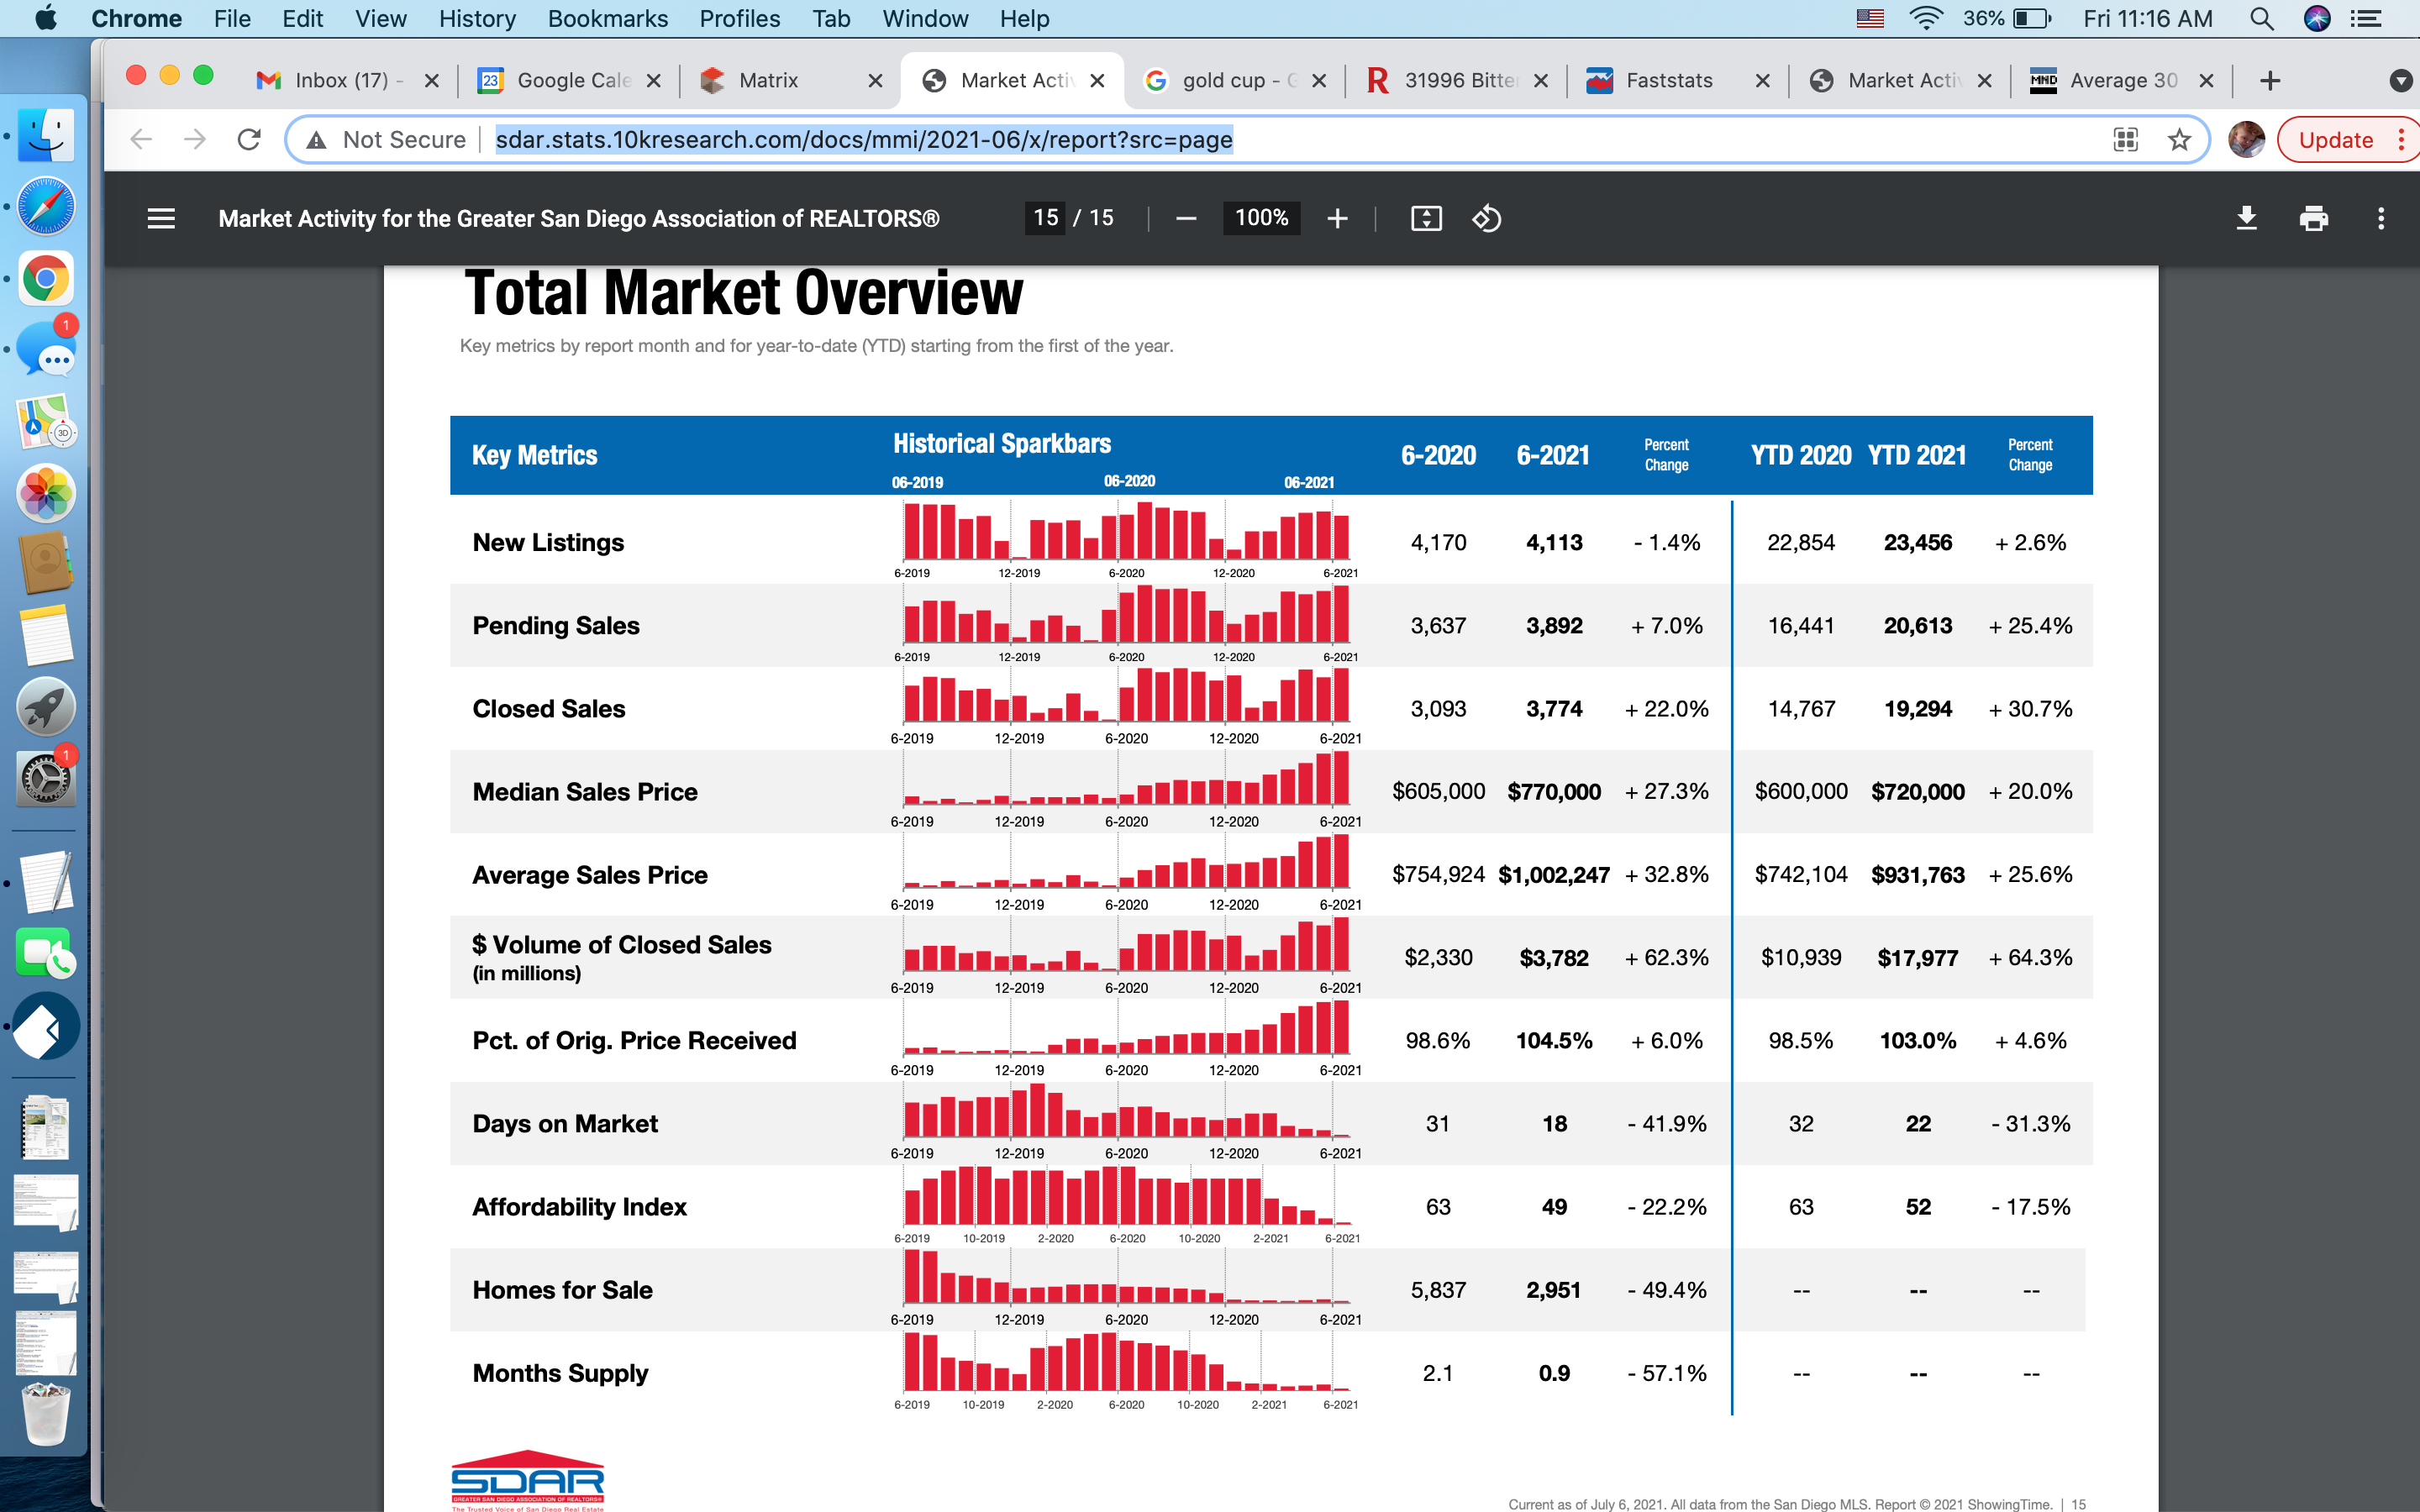This screenshot has width=2420, height=1512.
Task: Click the 100% zoom level field
Action: click(x=1261, y=218)
